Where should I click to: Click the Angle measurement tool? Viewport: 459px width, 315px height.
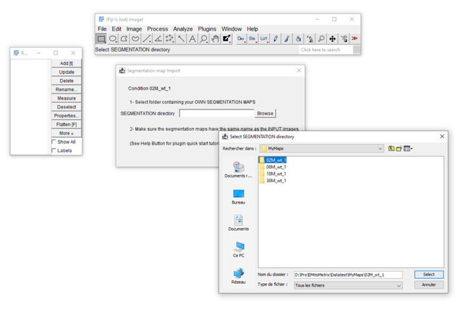coord(158,39)
